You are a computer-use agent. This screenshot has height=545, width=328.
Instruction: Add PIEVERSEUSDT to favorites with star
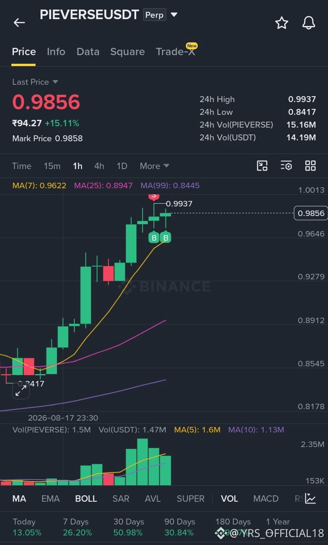point(282,23)
